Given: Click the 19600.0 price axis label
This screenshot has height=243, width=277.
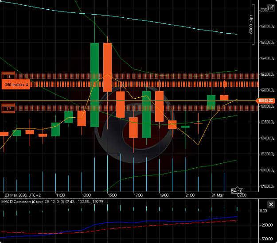Looking at the screenshot, I should point(267,42).
